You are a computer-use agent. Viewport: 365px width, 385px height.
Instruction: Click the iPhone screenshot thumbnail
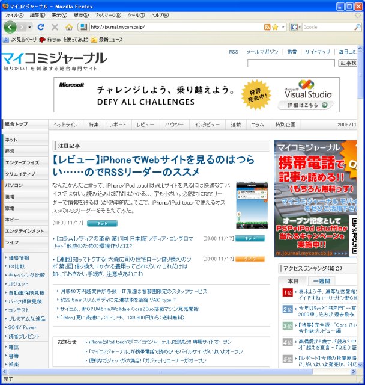coord(252,205)
